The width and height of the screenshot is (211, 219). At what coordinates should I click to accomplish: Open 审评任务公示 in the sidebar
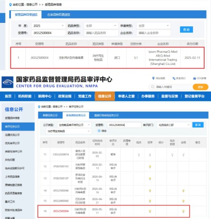18,127
